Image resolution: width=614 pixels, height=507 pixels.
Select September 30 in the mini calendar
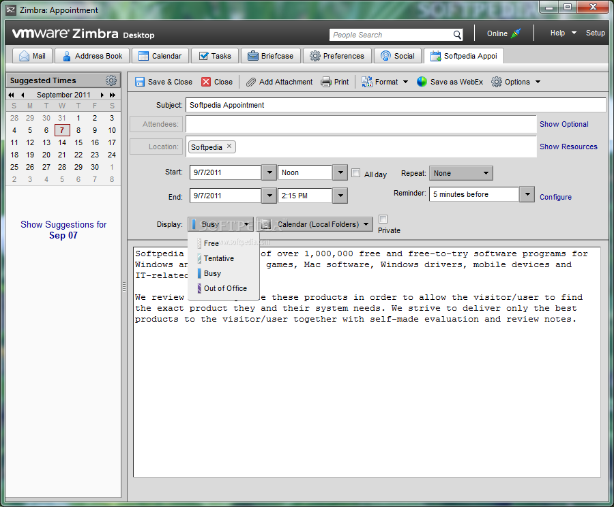pos(95,167)
